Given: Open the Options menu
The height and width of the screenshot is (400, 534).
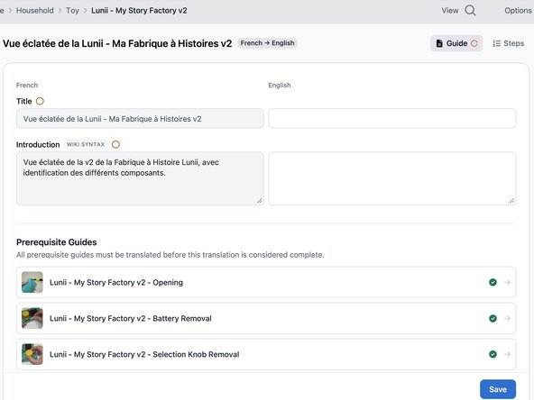Looking at the screenshot, I should coord(518,11).
